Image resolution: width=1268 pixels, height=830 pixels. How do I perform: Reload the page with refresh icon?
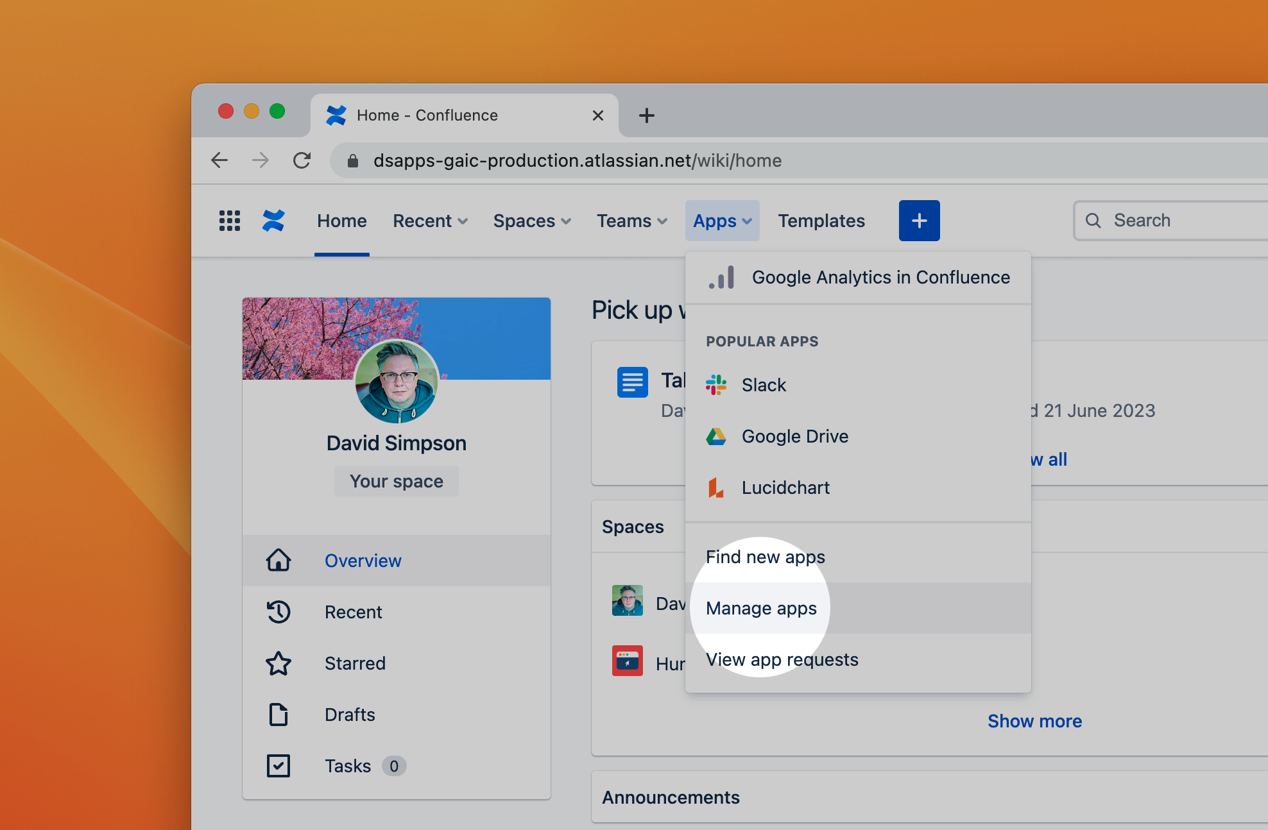[302, 160]
